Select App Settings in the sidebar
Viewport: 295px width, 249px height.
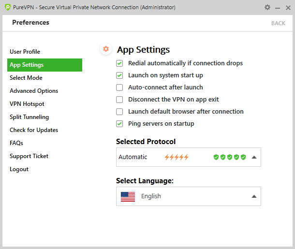tap(45, 65)
